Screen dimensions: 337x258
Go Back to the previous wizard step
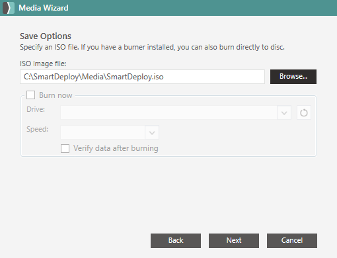coord(176,241)
